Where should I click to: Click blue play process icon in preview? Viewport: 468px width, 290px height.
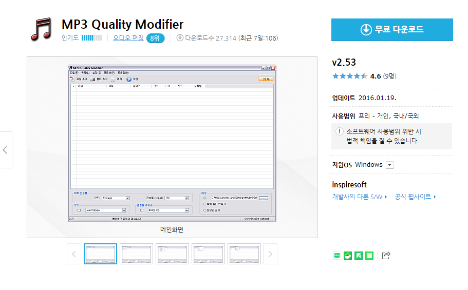click(129, 80)
